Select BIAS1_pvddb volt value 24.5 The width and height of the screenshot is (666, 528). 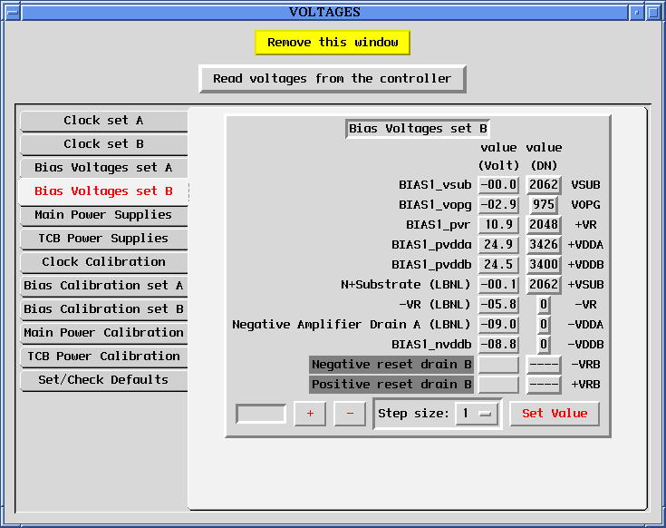[x=498, y=265]
